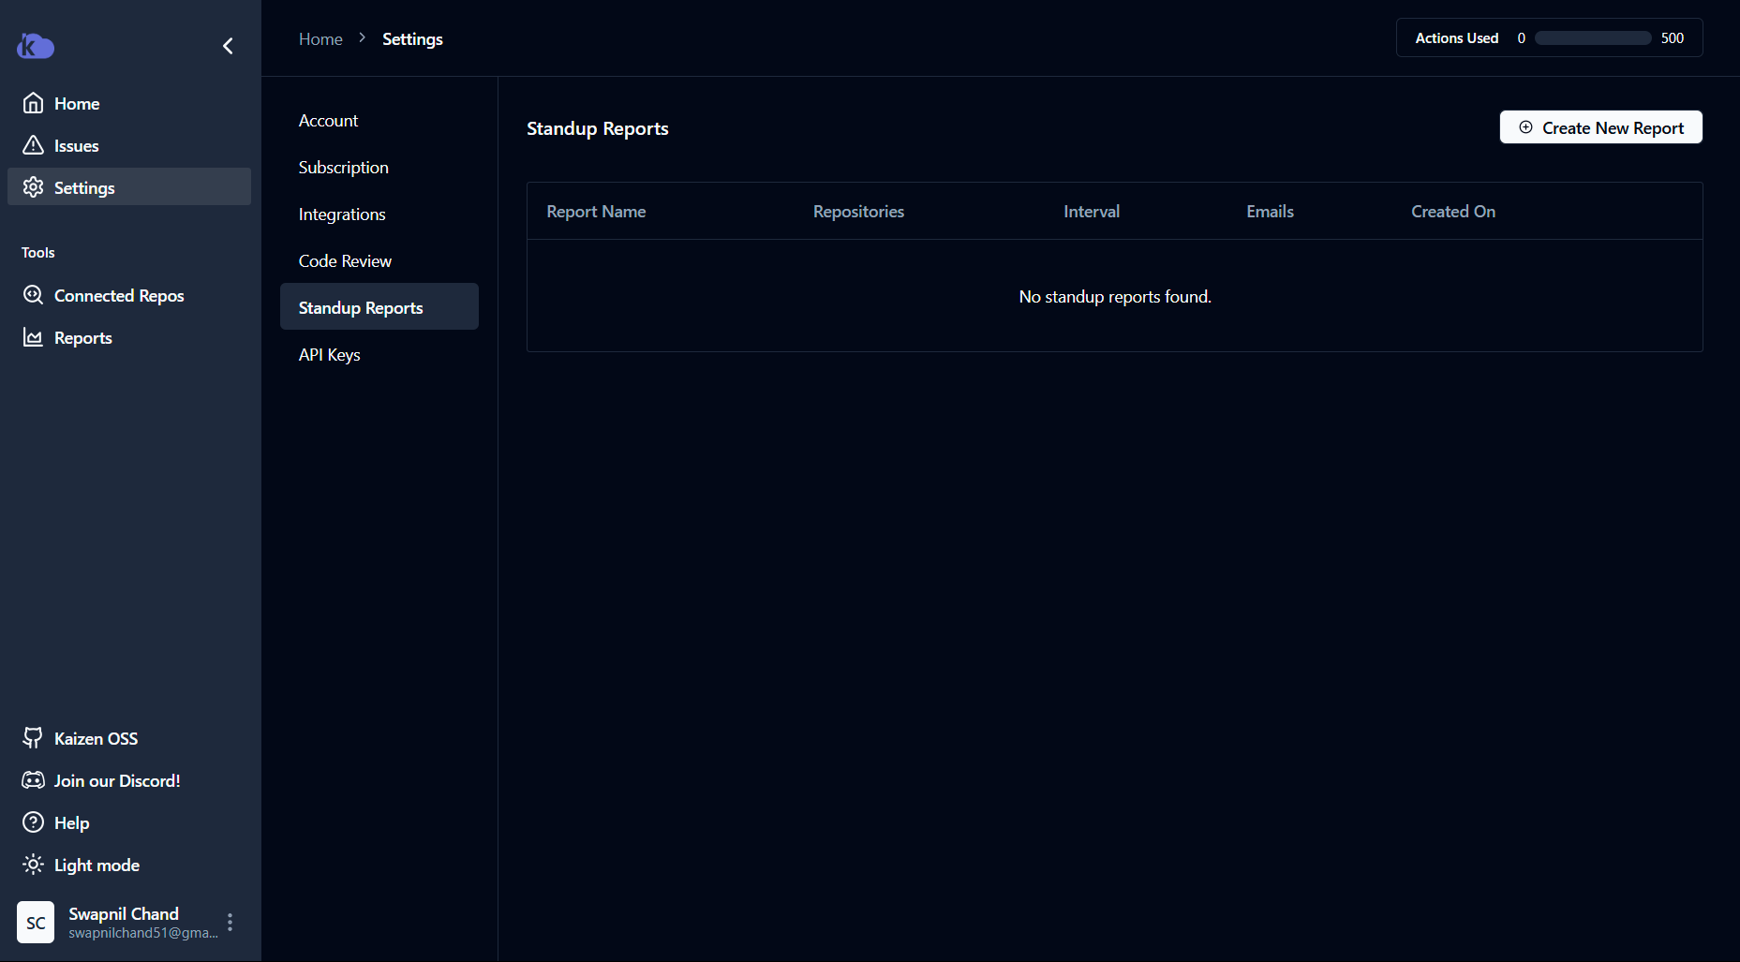Click the Actions Used progress bar

[1593, 38]
